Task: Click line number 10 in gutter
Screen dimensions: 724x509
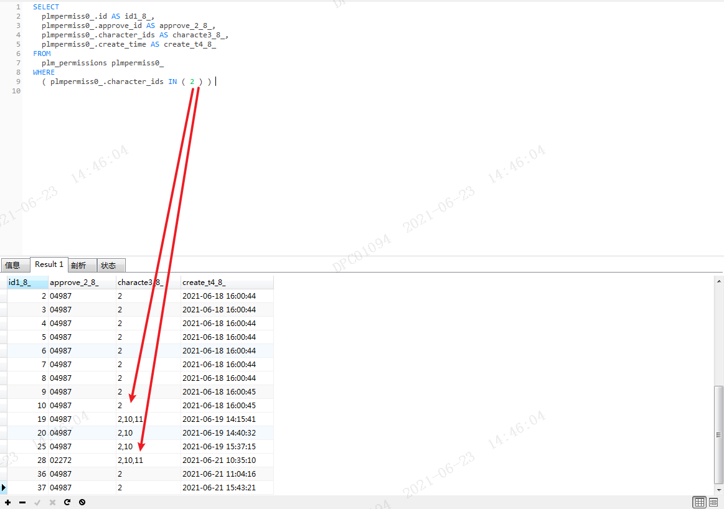Action: tap(16, 91)
